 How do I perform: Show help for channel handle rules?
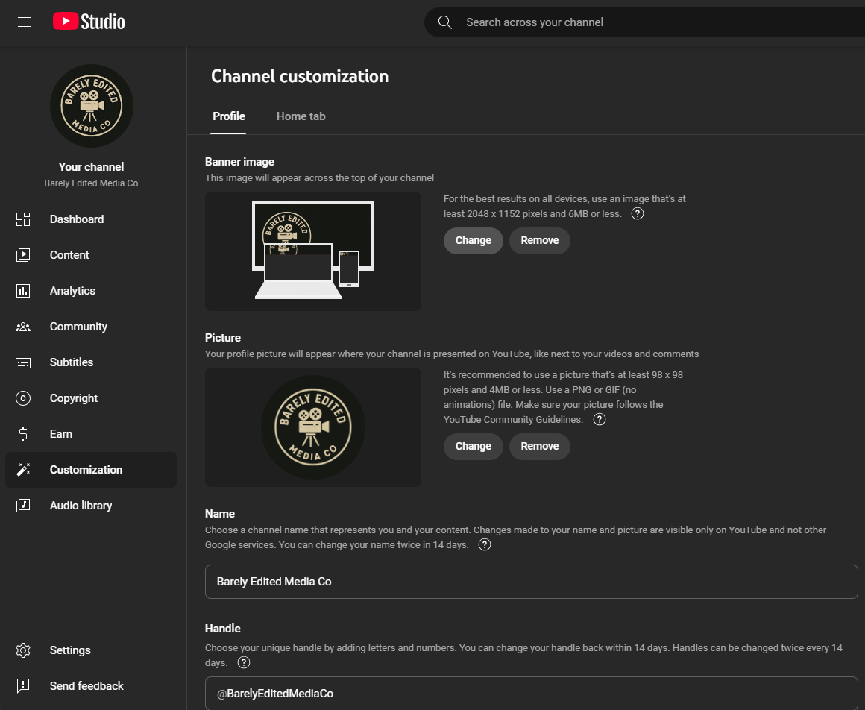pos(244,662)
